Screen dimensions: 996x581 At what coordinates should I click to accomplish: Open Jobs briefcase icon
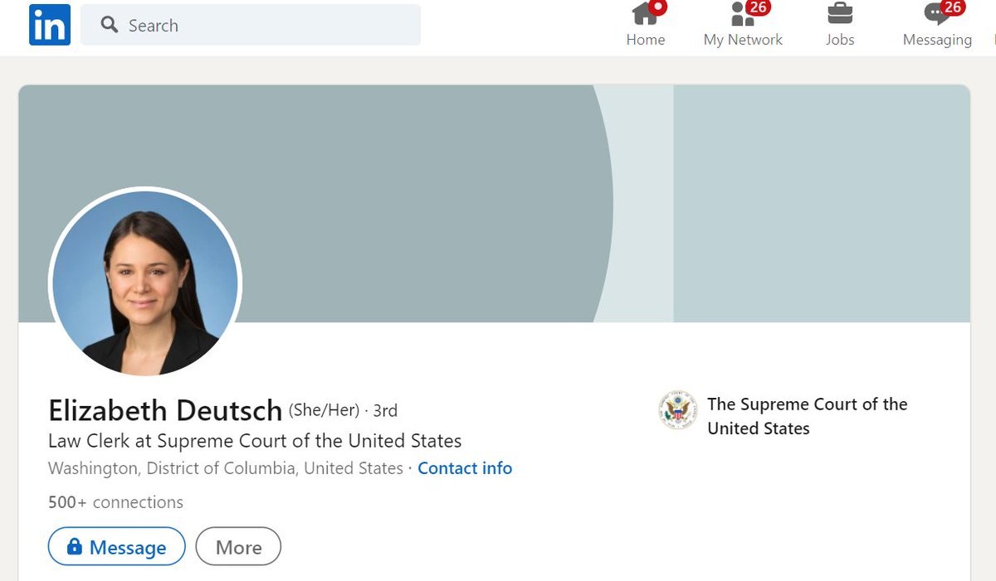point(840,14)
